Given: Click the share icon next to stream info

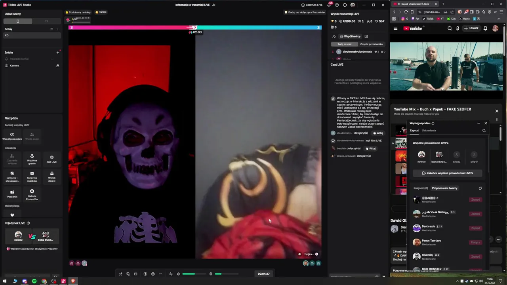Looking at the screenshot, I should tap(214, 5).
